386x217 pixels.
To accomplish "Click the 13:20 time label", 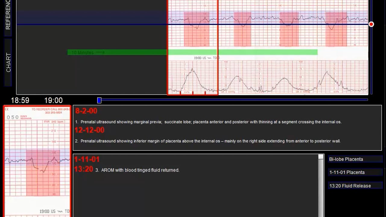I will coord(84,169).
